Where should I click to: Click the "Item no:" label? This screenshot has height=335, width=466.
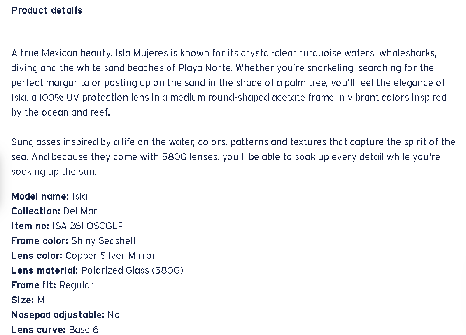(30, 226)
